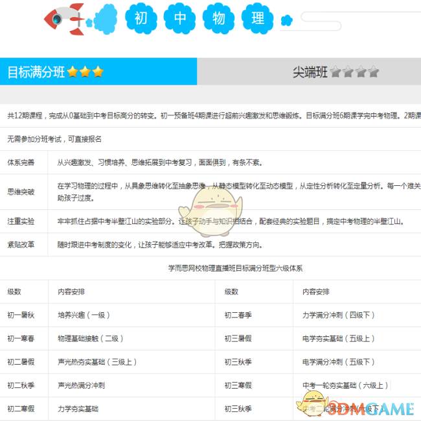Click the 初一寒春 cell
This screenshot has height=421, width=421.
[x=21, y=338]
